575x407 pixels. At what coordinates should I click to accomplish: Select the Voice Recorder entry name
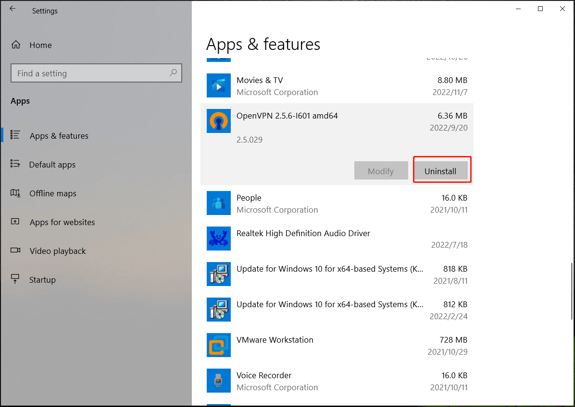[x=264, y=375]
